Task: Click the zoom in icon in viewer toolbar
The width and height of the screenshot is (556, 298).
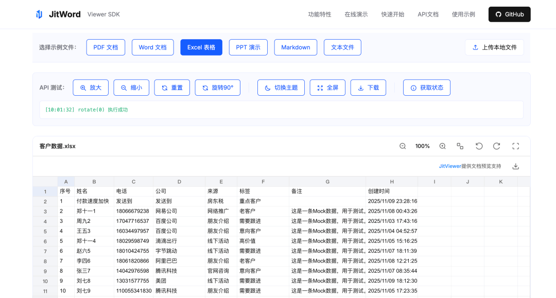Action: pyautogui.click(x=442, y=146)
